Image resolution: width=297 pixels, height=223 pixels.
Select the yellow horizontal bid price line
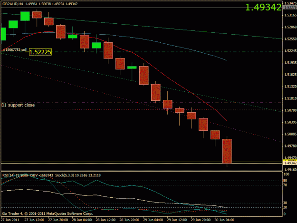[x=142, y=162]
